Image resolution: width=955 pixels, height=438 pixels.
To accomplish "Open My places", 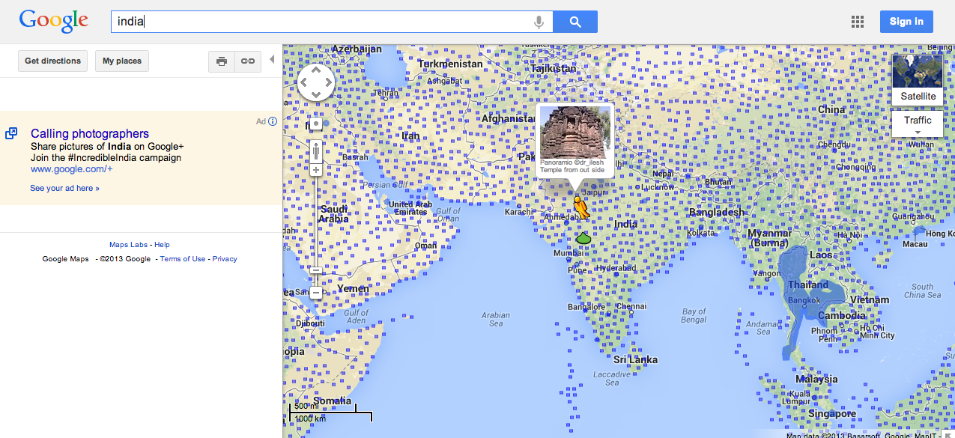I will [122, 61].
